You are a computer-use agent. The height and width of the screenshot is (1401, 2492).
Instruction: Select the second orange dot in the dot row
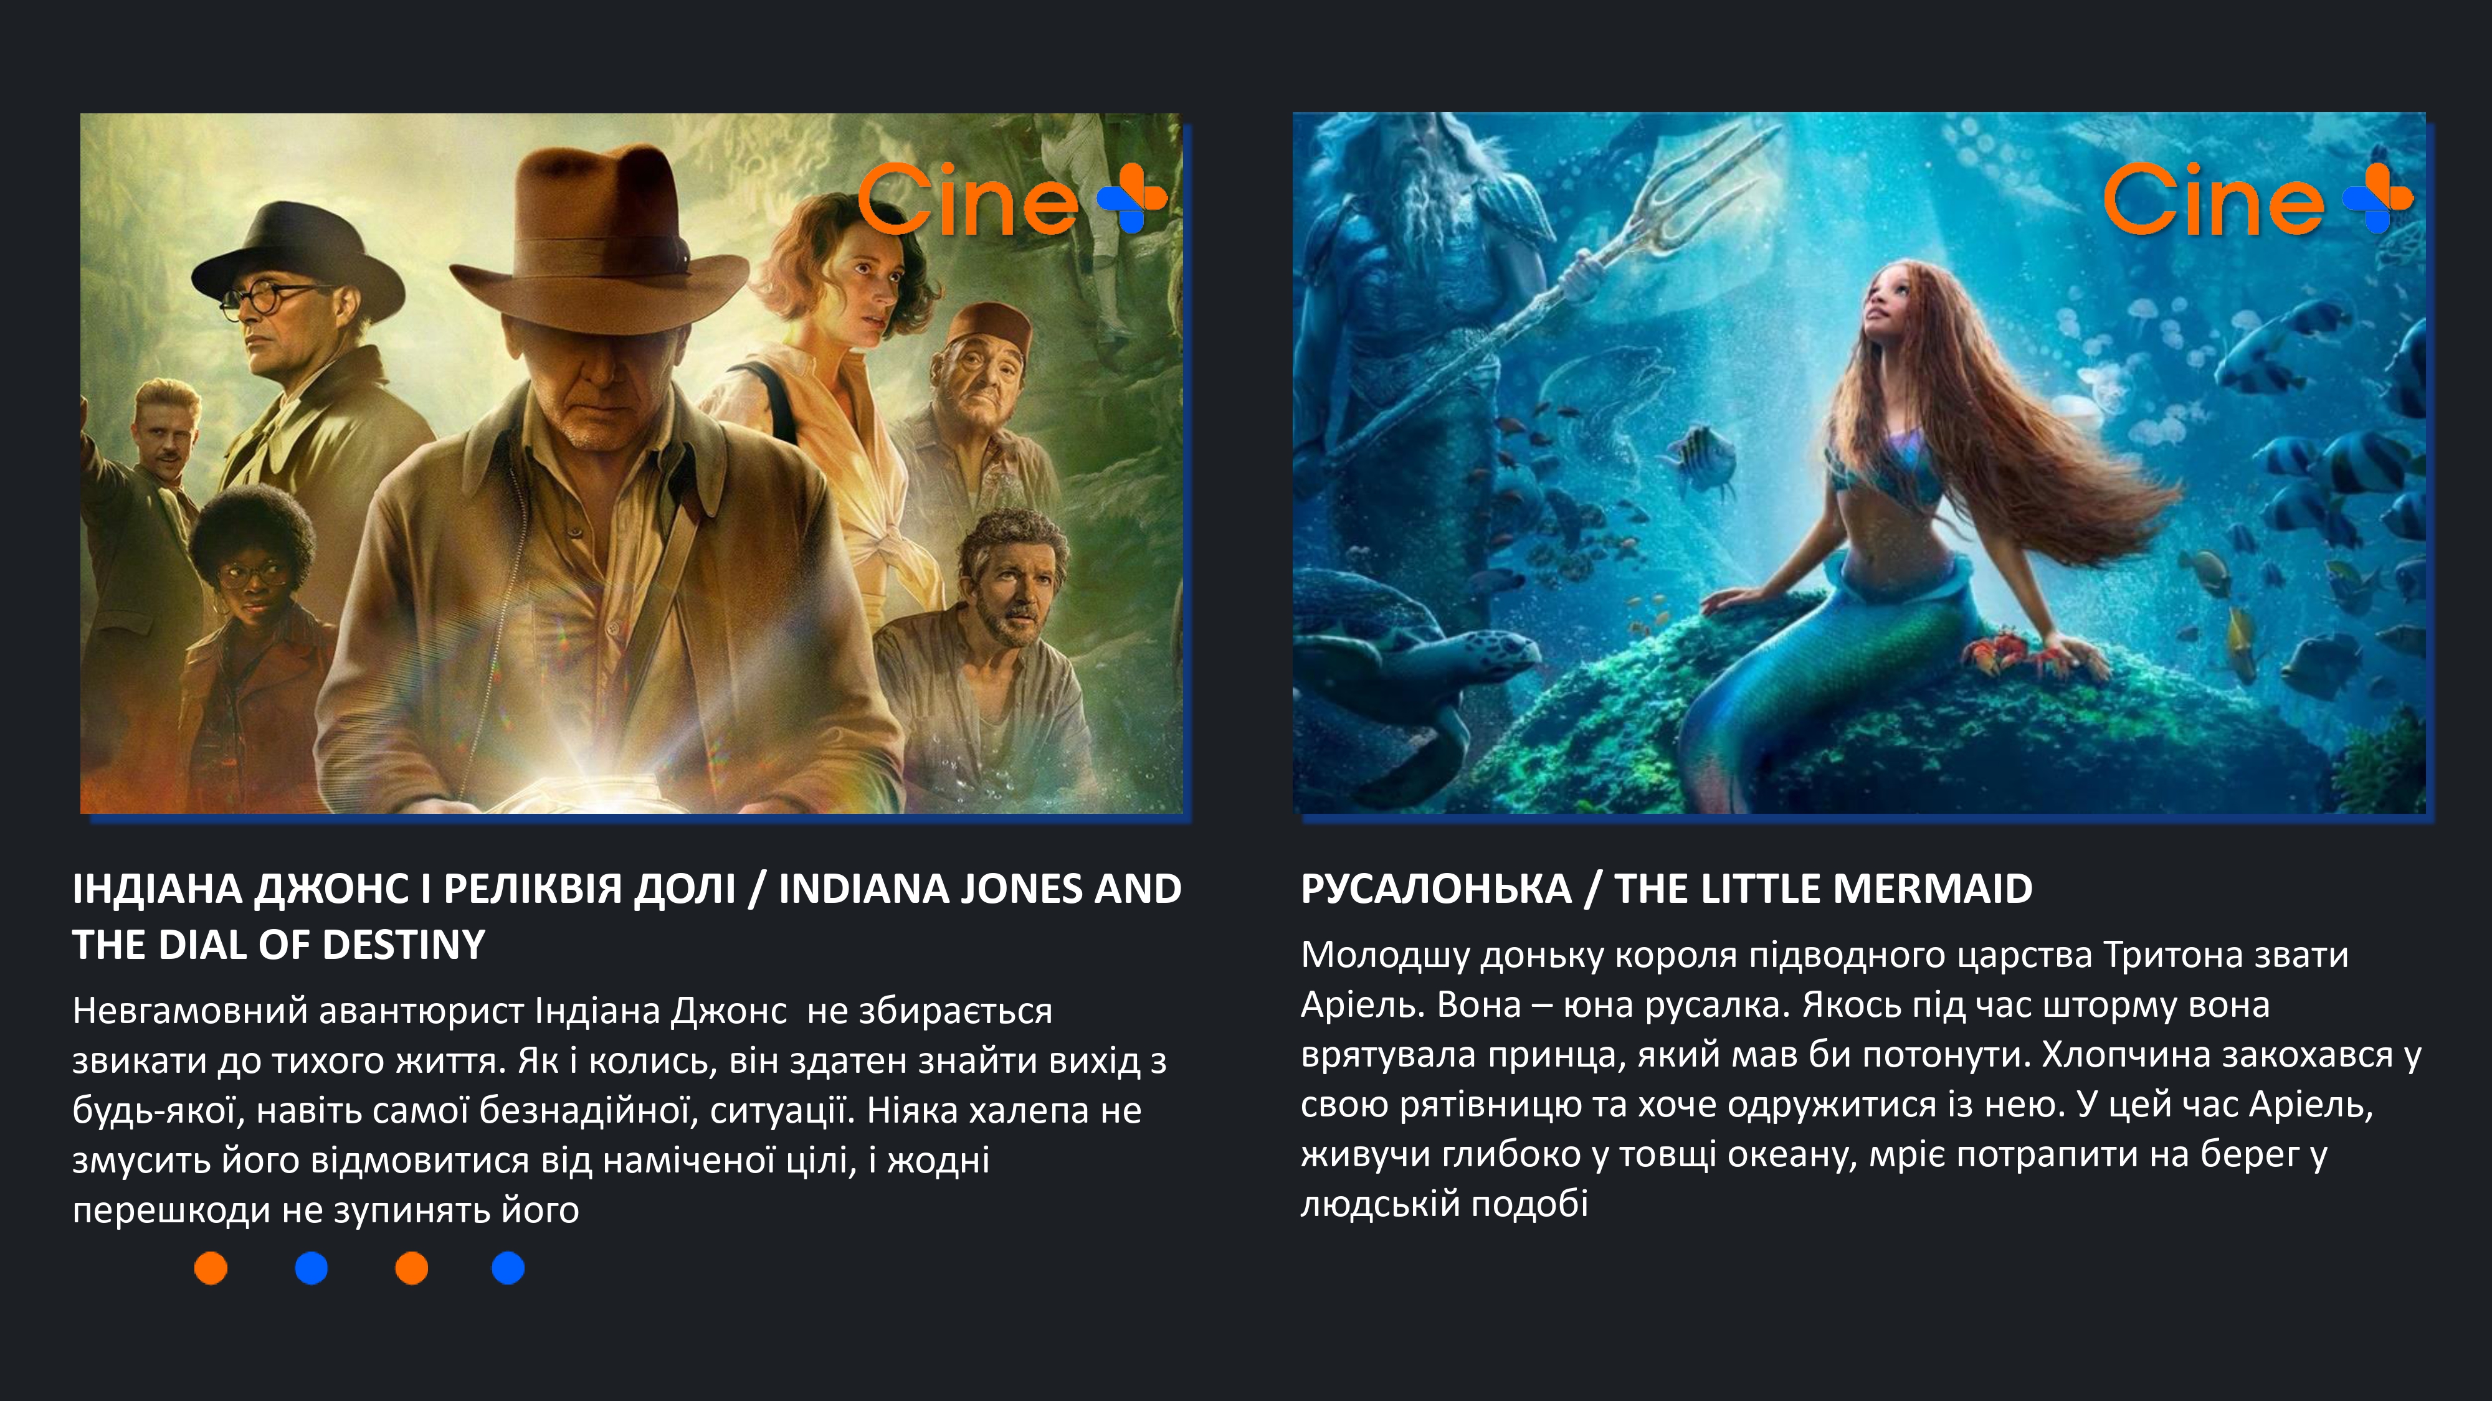click(412, 1268)
